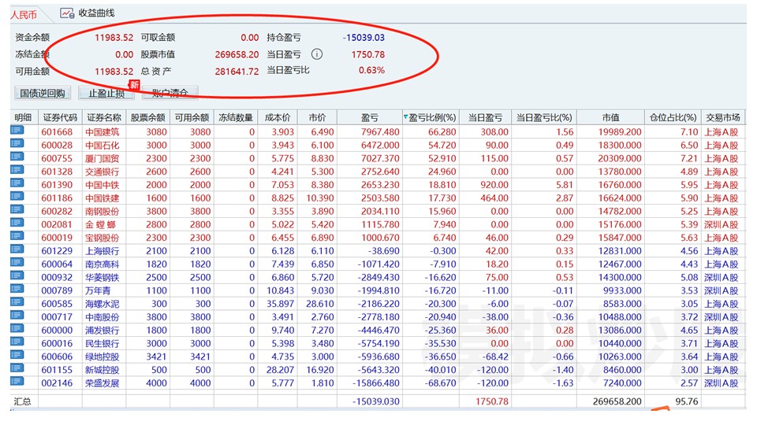This screenshot has height=425, width=757.
Task: Open detail icon for 000932 华菱钢铁
Action: [x=17, y=276]
